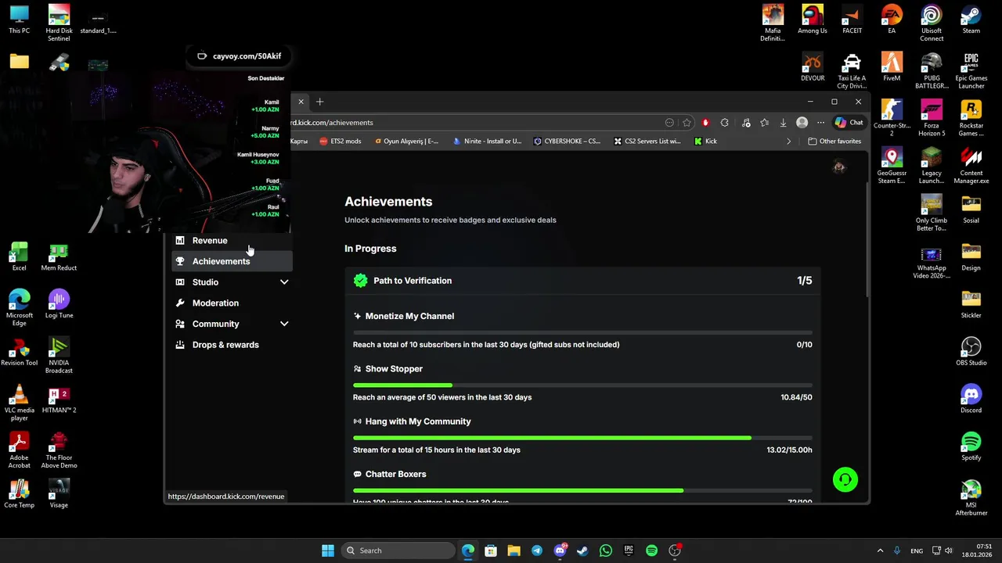Screen dimensions: 1002x563
Task: Open Microsoft Store from the taskbar
Action: tap(491, 550)
